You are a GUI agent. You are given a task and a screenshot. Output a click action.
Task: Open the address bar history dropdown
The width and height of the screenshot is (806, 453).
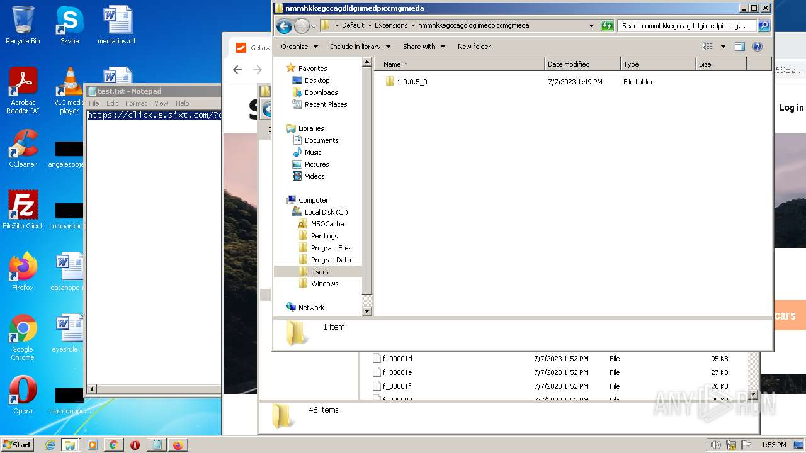(591, 26)
